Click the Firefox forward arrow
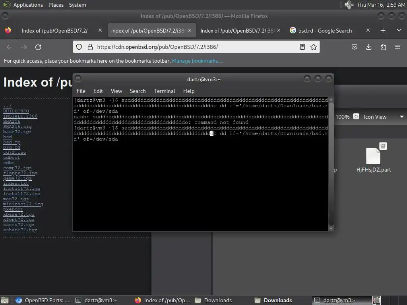Screen dimensions: 407x305 [24, 47]
